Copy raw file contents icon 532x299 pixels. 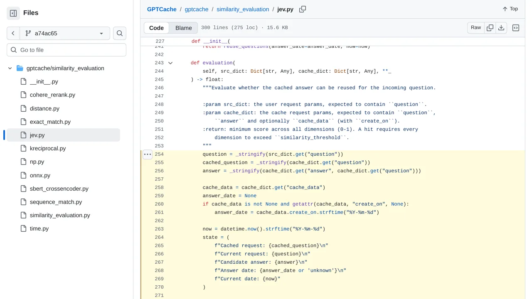490,28
